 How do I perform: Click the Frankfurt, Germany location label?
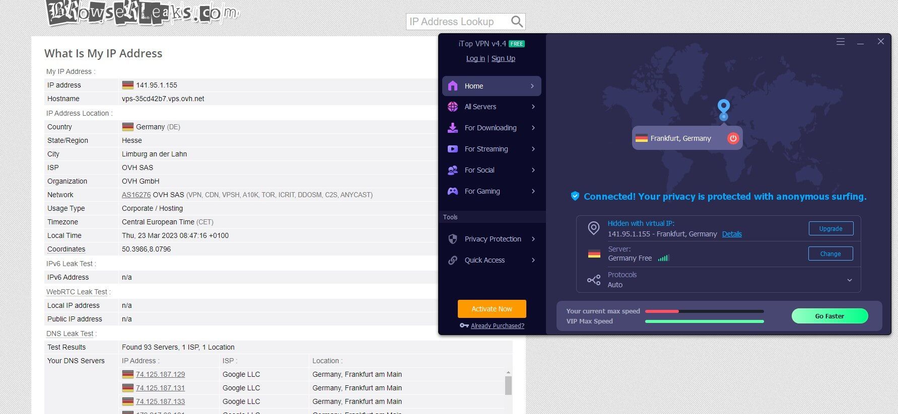pyautogui.click(x=680, y=138)
